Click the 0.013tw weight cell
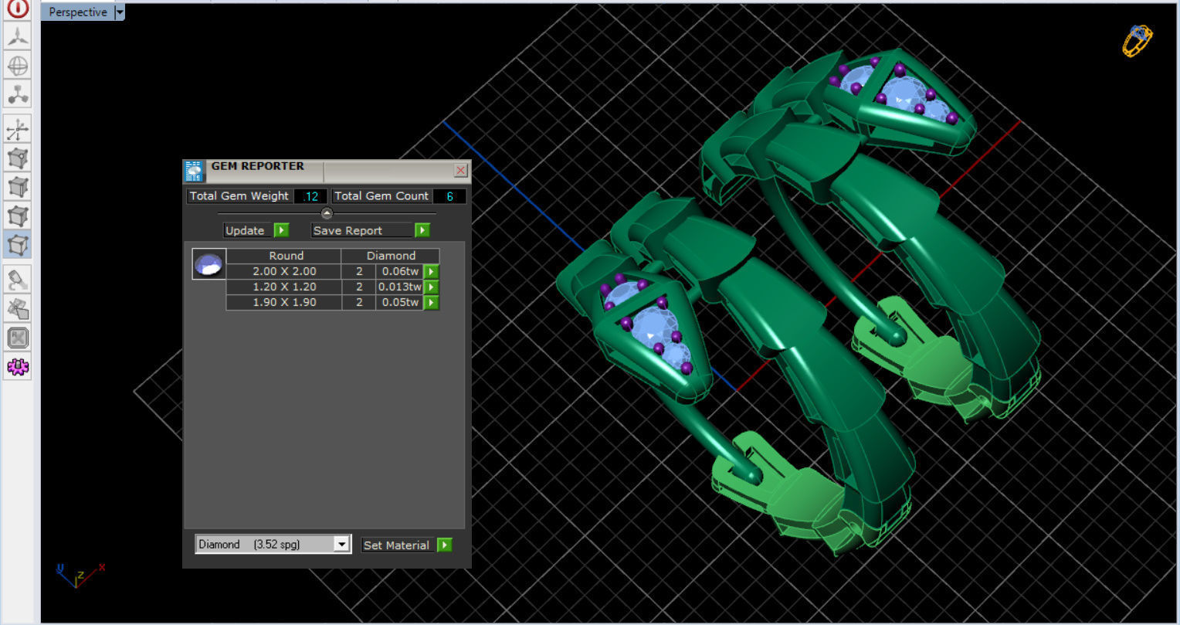Screen dimensions: 1180x625 point(400,287)
